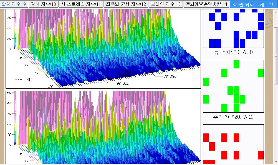Switch to the 정서 지수:10 tab
The image size is (278, 165).
tap(43, 4)
